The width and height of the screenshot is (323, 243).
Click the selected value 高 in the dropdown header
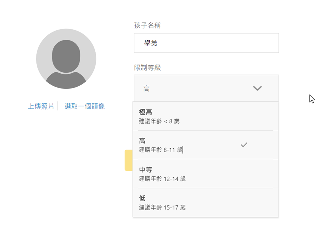click(147, 89)
